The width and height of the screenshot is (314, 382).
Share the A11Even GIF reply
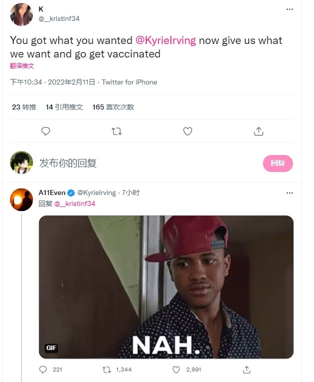tap(246, 370)
